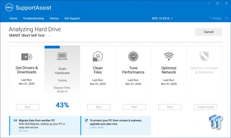
Task: Click the Scan Hardware laptop icon
Action: [x=62, y=56]
